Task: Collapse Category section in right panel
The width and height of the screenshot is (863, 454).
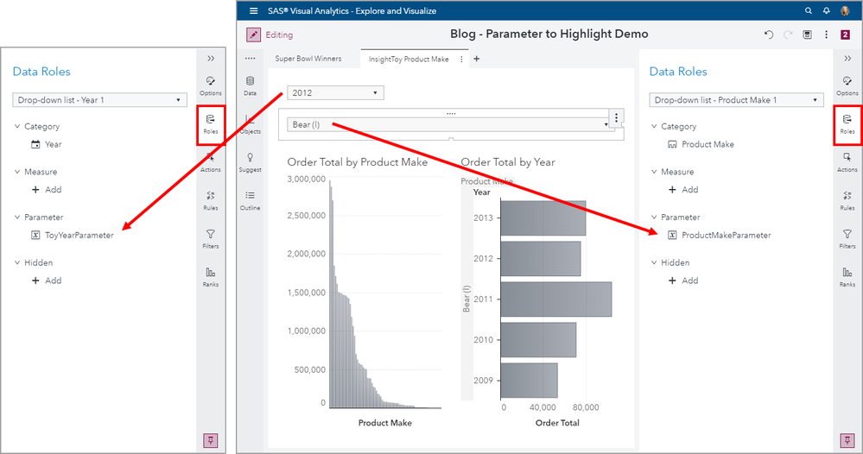Action: tap(654, 126)
